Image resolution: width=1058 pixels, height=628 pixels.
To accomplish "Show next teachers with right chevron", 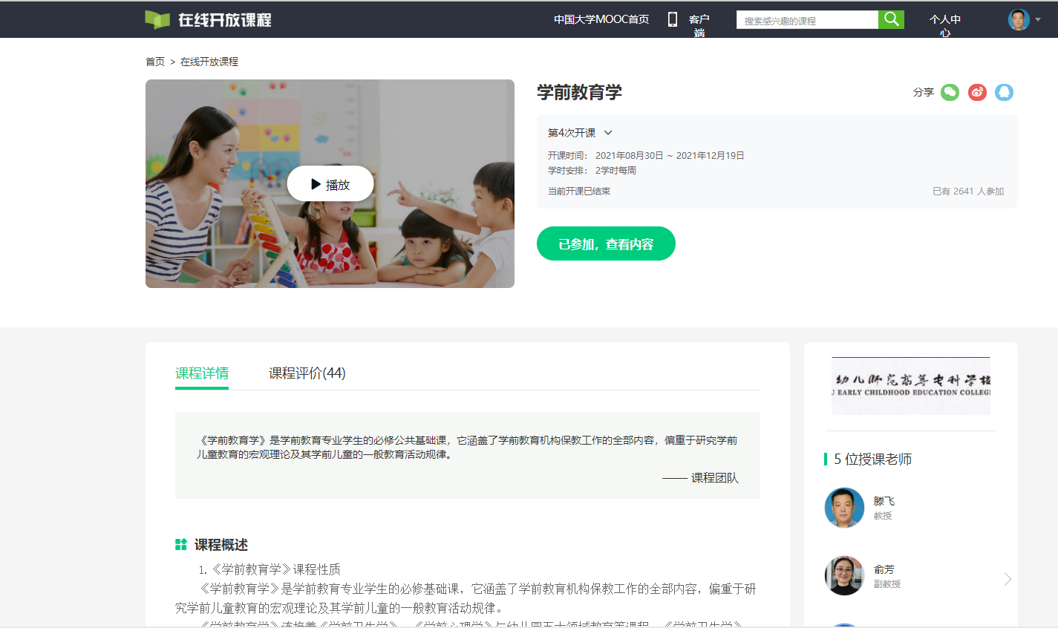I will tap(1008, 579).
